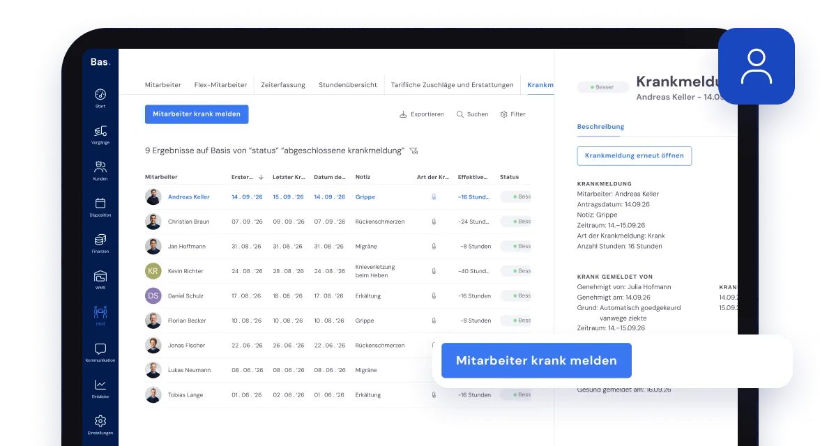The image size is (820, 446).
Task: Click the Besser status badge in detail panel
Action: (x=602, y=87)
